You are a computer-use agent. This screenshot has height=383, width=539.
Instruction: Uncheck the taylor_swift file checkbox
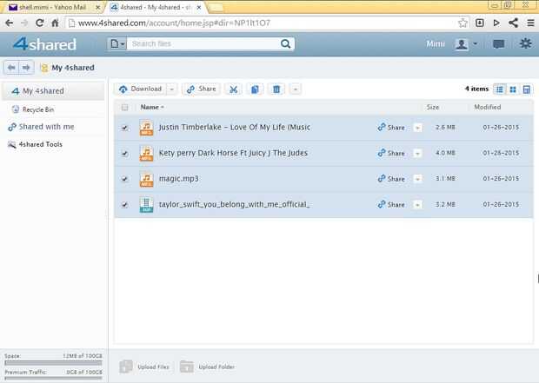pyautogui.click(x=125, y=205)
